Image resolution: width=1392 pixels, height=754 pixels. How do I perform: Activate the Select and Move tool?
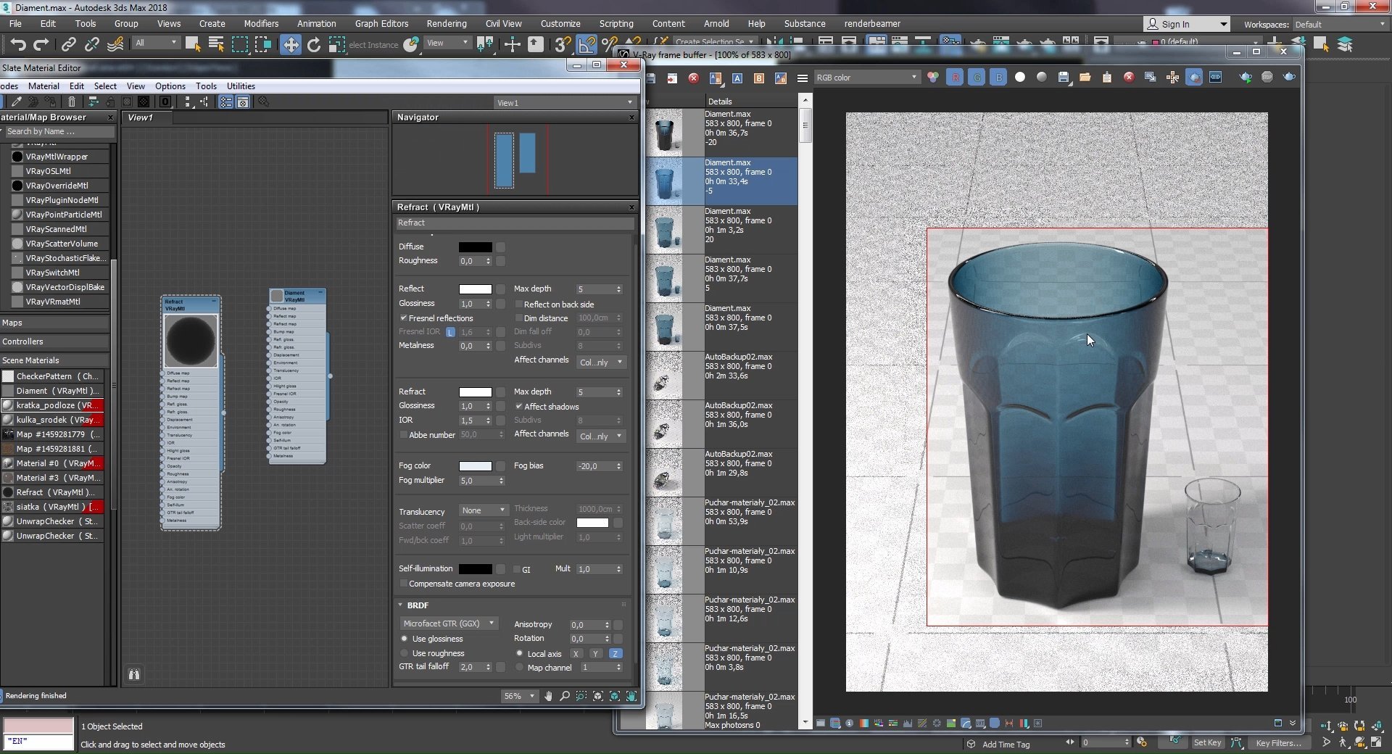click(290, 45)
